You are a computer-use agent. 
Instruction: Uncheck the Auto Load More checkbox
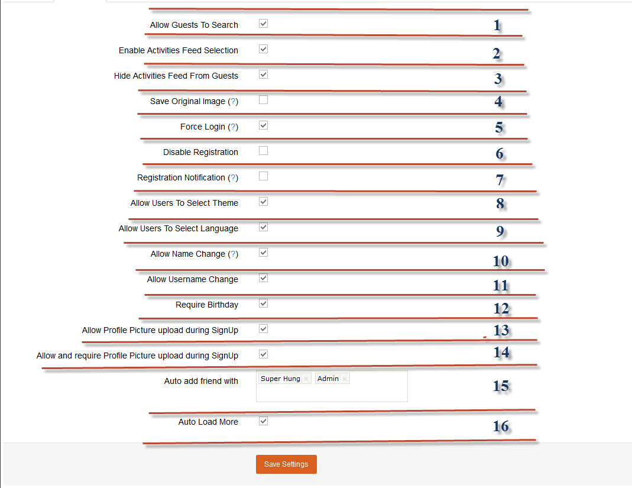click(263, 421)
